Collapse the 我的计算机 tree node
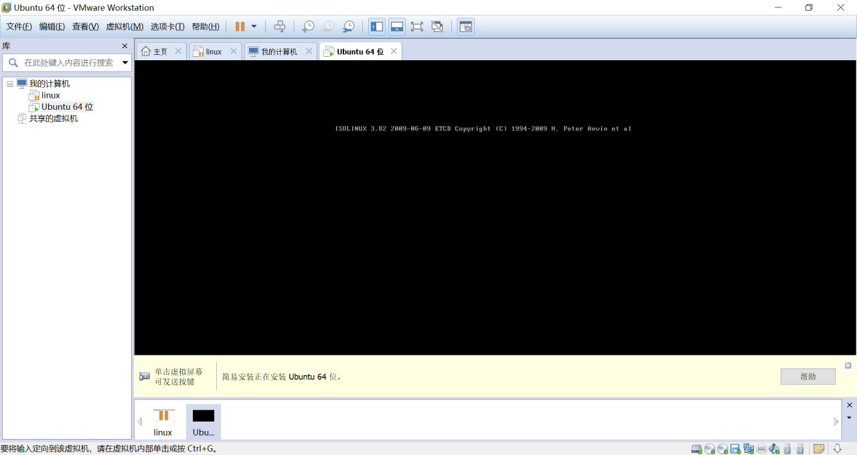857x455 pixels. pos(10,84)
